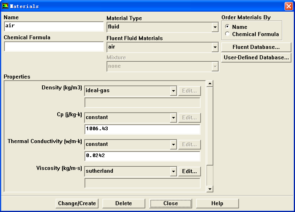
Task: Select the Name radio button
Action: 227,27
